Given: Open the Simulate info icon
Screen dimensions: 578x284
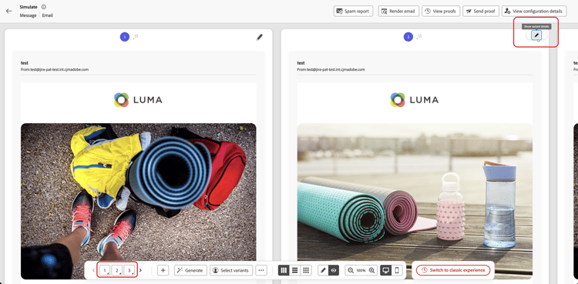Looking at the screenshot, I should [44, 7].
